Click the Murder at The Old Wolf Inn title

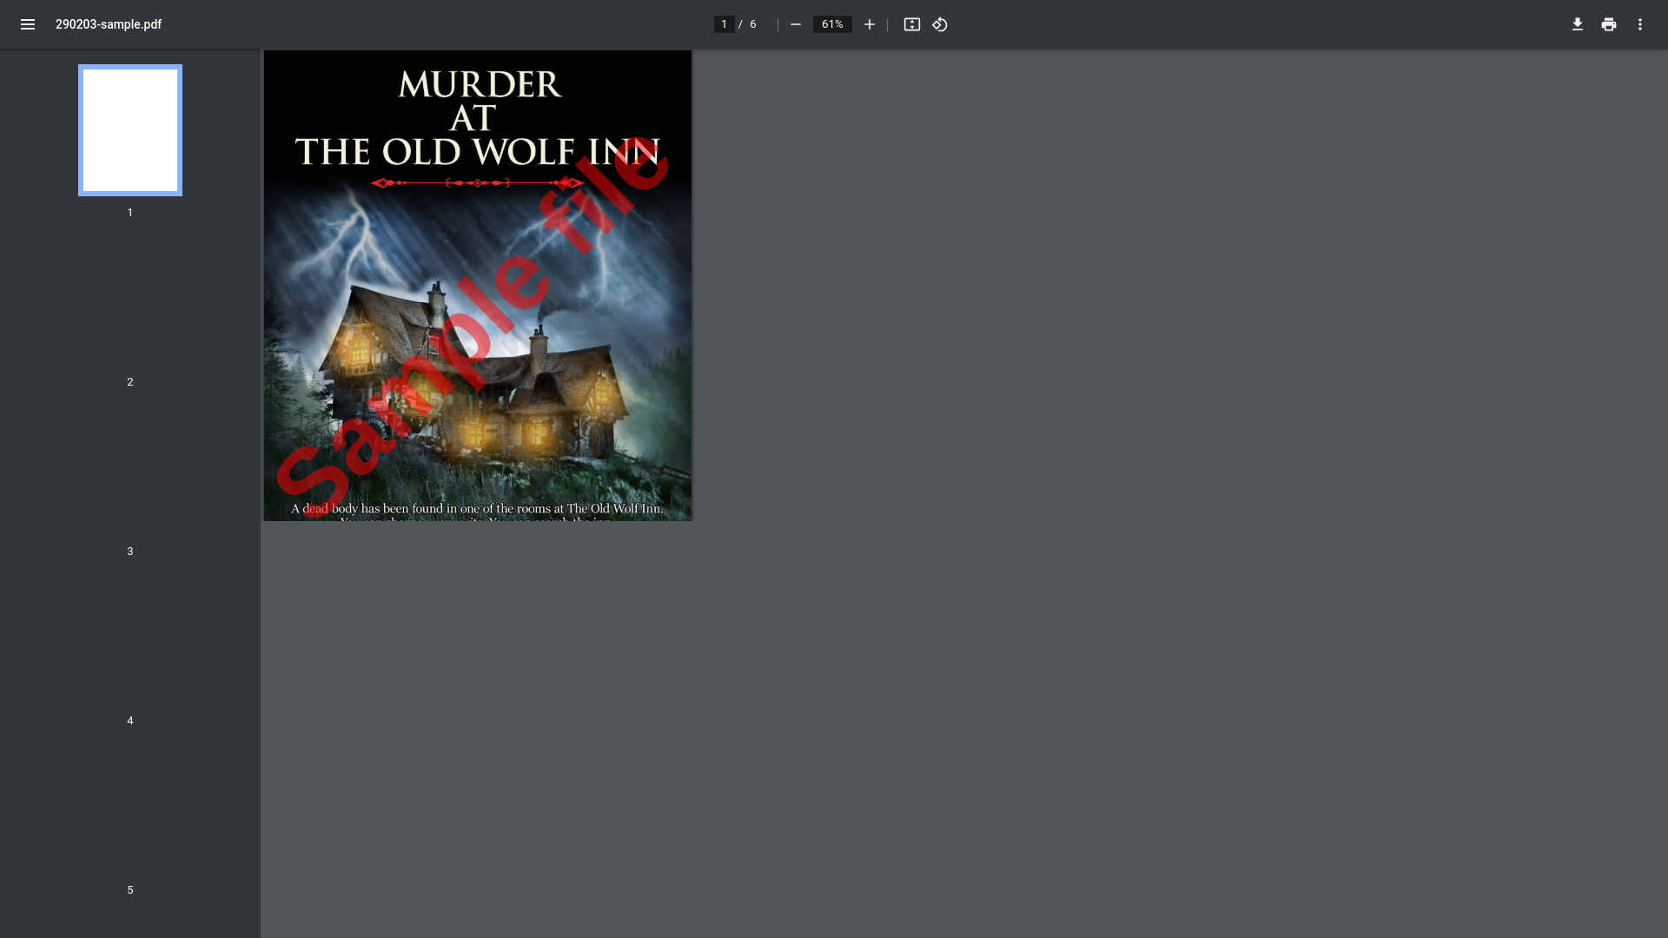[476, 118]
